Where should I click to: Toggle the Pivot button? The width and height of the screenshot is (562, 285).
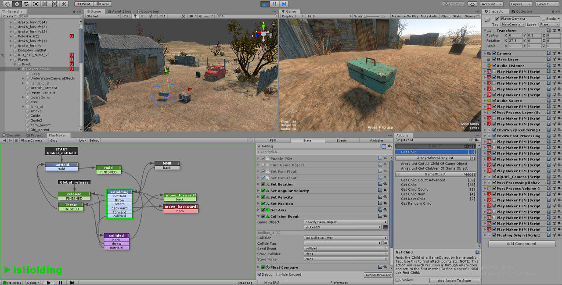(83, 4)
